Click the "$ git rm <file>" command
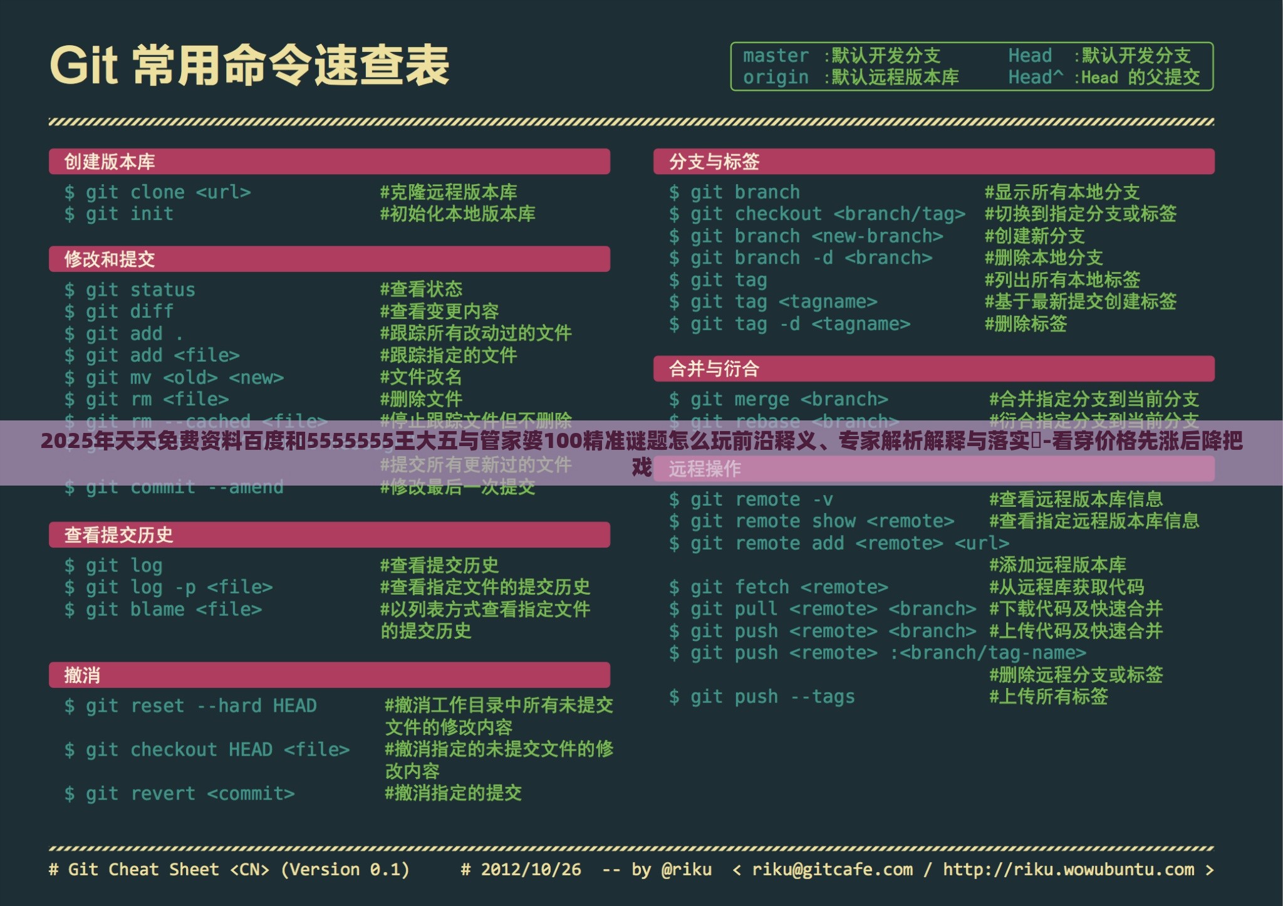Screen dimensions: 1283x906 tap(147, 399)
